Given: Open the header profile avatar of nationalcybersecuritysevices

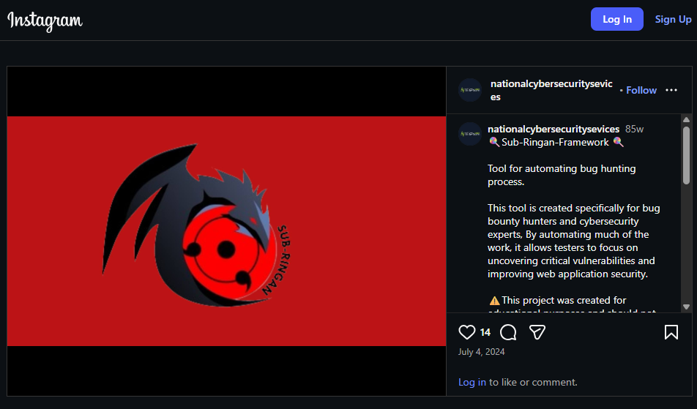Looking at the screenshot, I should [x=470, y=90].
